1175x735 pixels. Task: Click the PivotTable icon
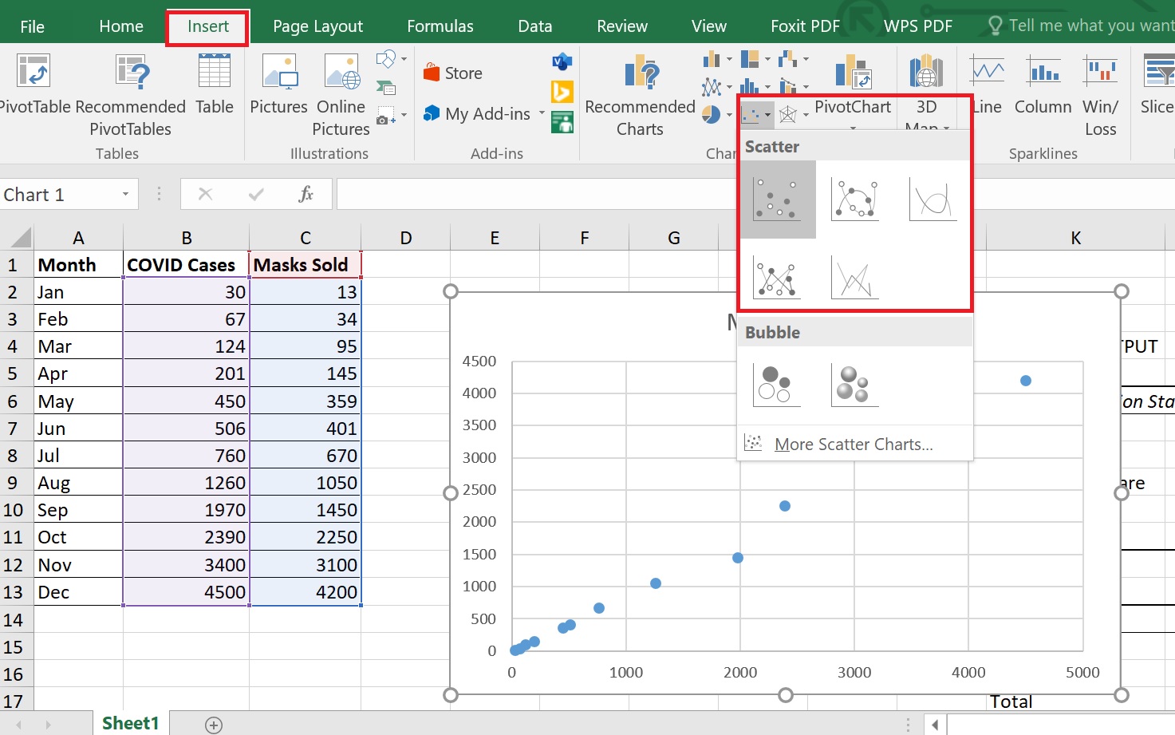tap(34, 73)
